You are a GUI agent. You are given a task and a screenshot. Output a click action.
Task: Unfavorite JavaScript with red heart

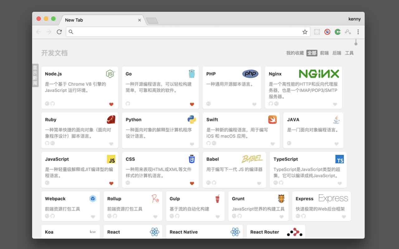111,183
